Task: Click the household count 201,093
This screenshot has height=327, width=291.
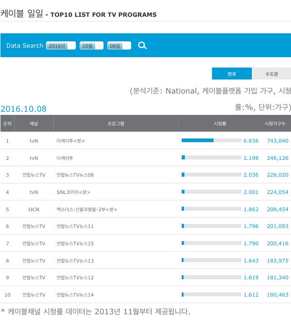Action: 278,226
